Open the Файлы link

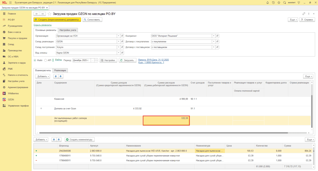[58, 60]
